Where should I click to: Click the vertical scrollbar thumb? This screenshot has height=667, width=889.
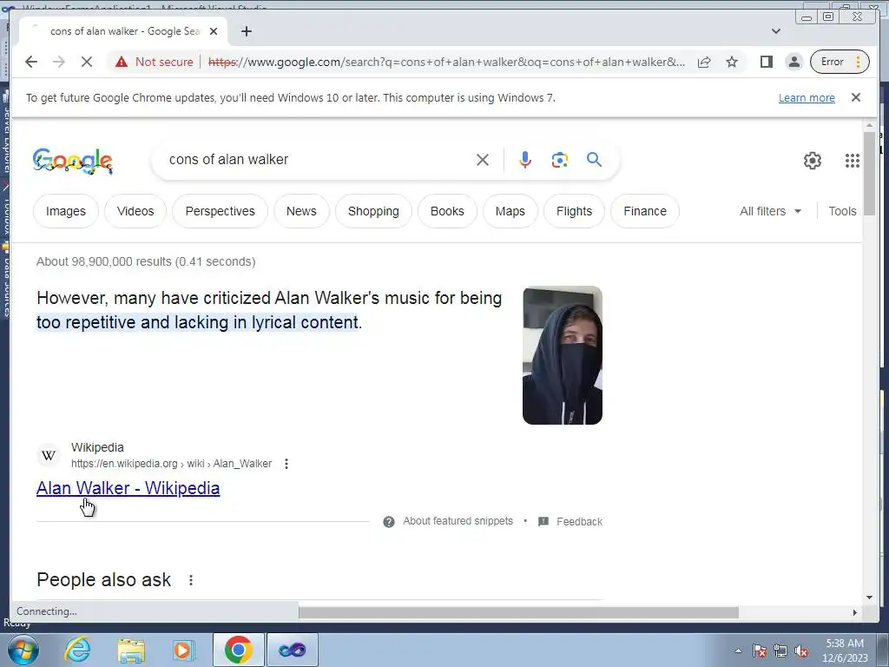[869, 174]
